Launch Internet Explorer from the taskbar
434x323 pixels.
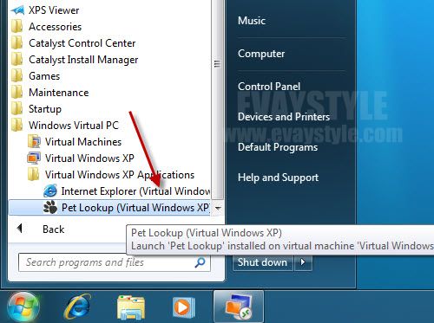pos(77,307)
